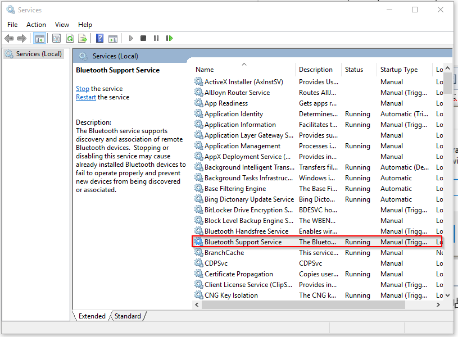The width and height of the screenshot is (458, 337).
Task: Click the Restart Service icon
Action: point(169,38)
